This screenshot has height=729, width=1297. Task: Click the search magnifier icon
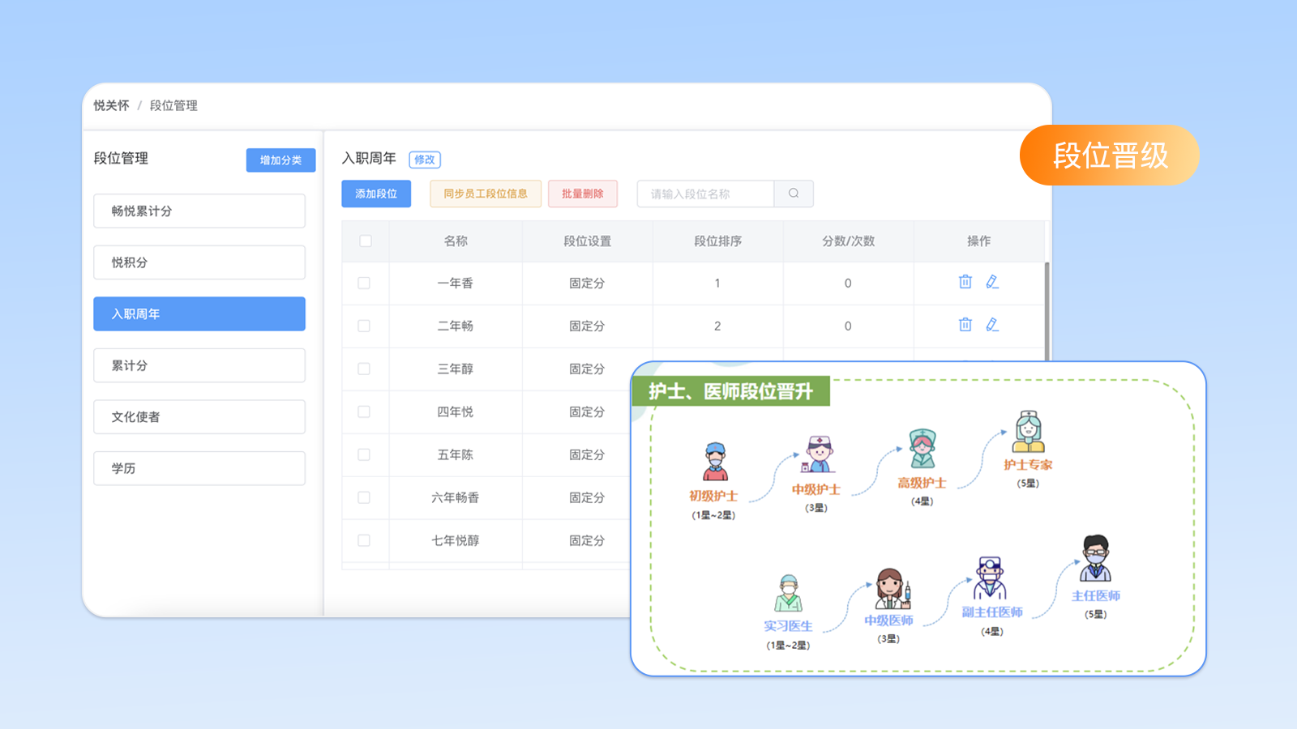pyautogui.click(x=794, y=194)
